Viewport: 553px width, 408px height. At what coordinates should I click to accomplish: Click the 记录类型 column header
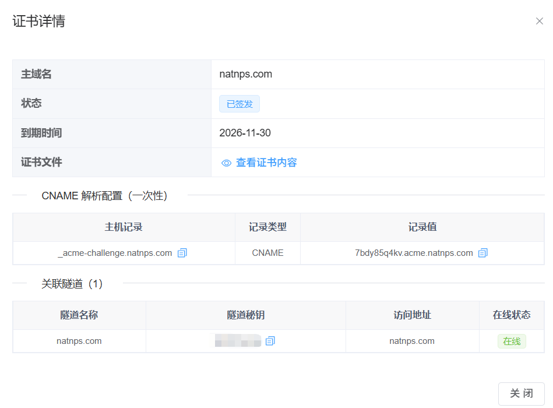coord(267,227)
